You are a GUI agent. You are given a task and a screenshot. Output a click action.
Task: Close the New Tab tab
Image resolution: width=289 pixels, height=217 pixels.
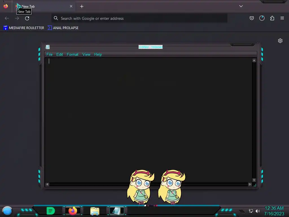click(71, 6)
